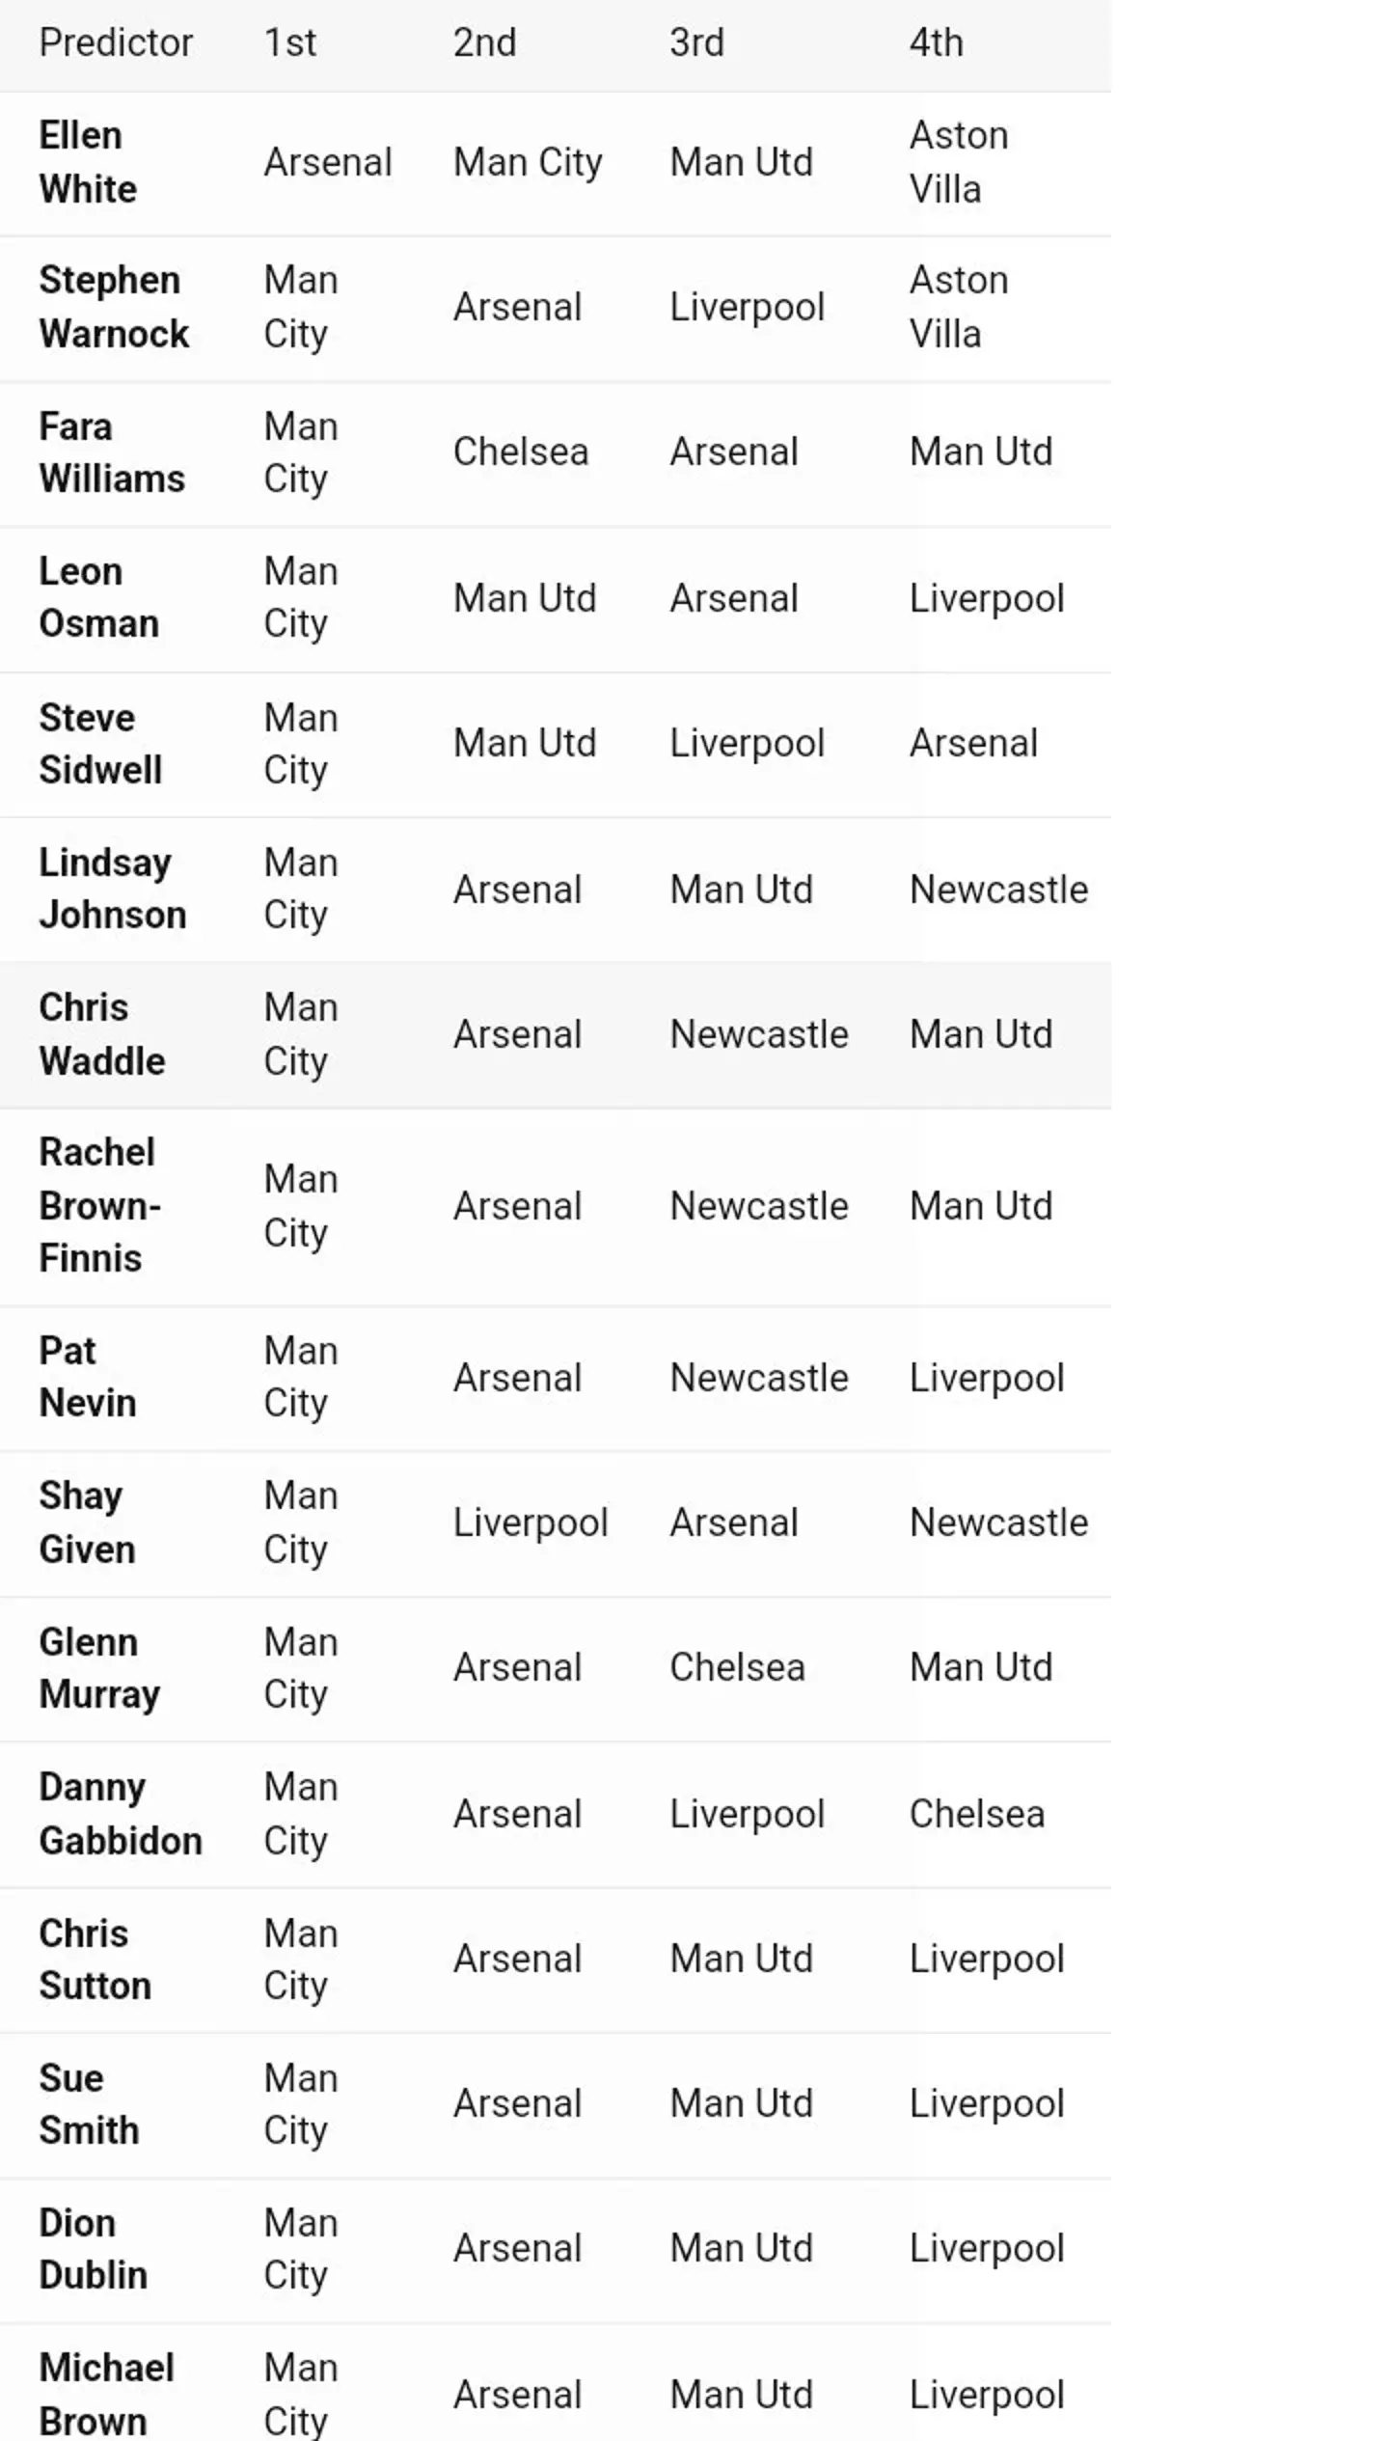Select Stephen Warnock's name cell
Viewport: 1389px width, 2441px height.
tap(114, 308)
